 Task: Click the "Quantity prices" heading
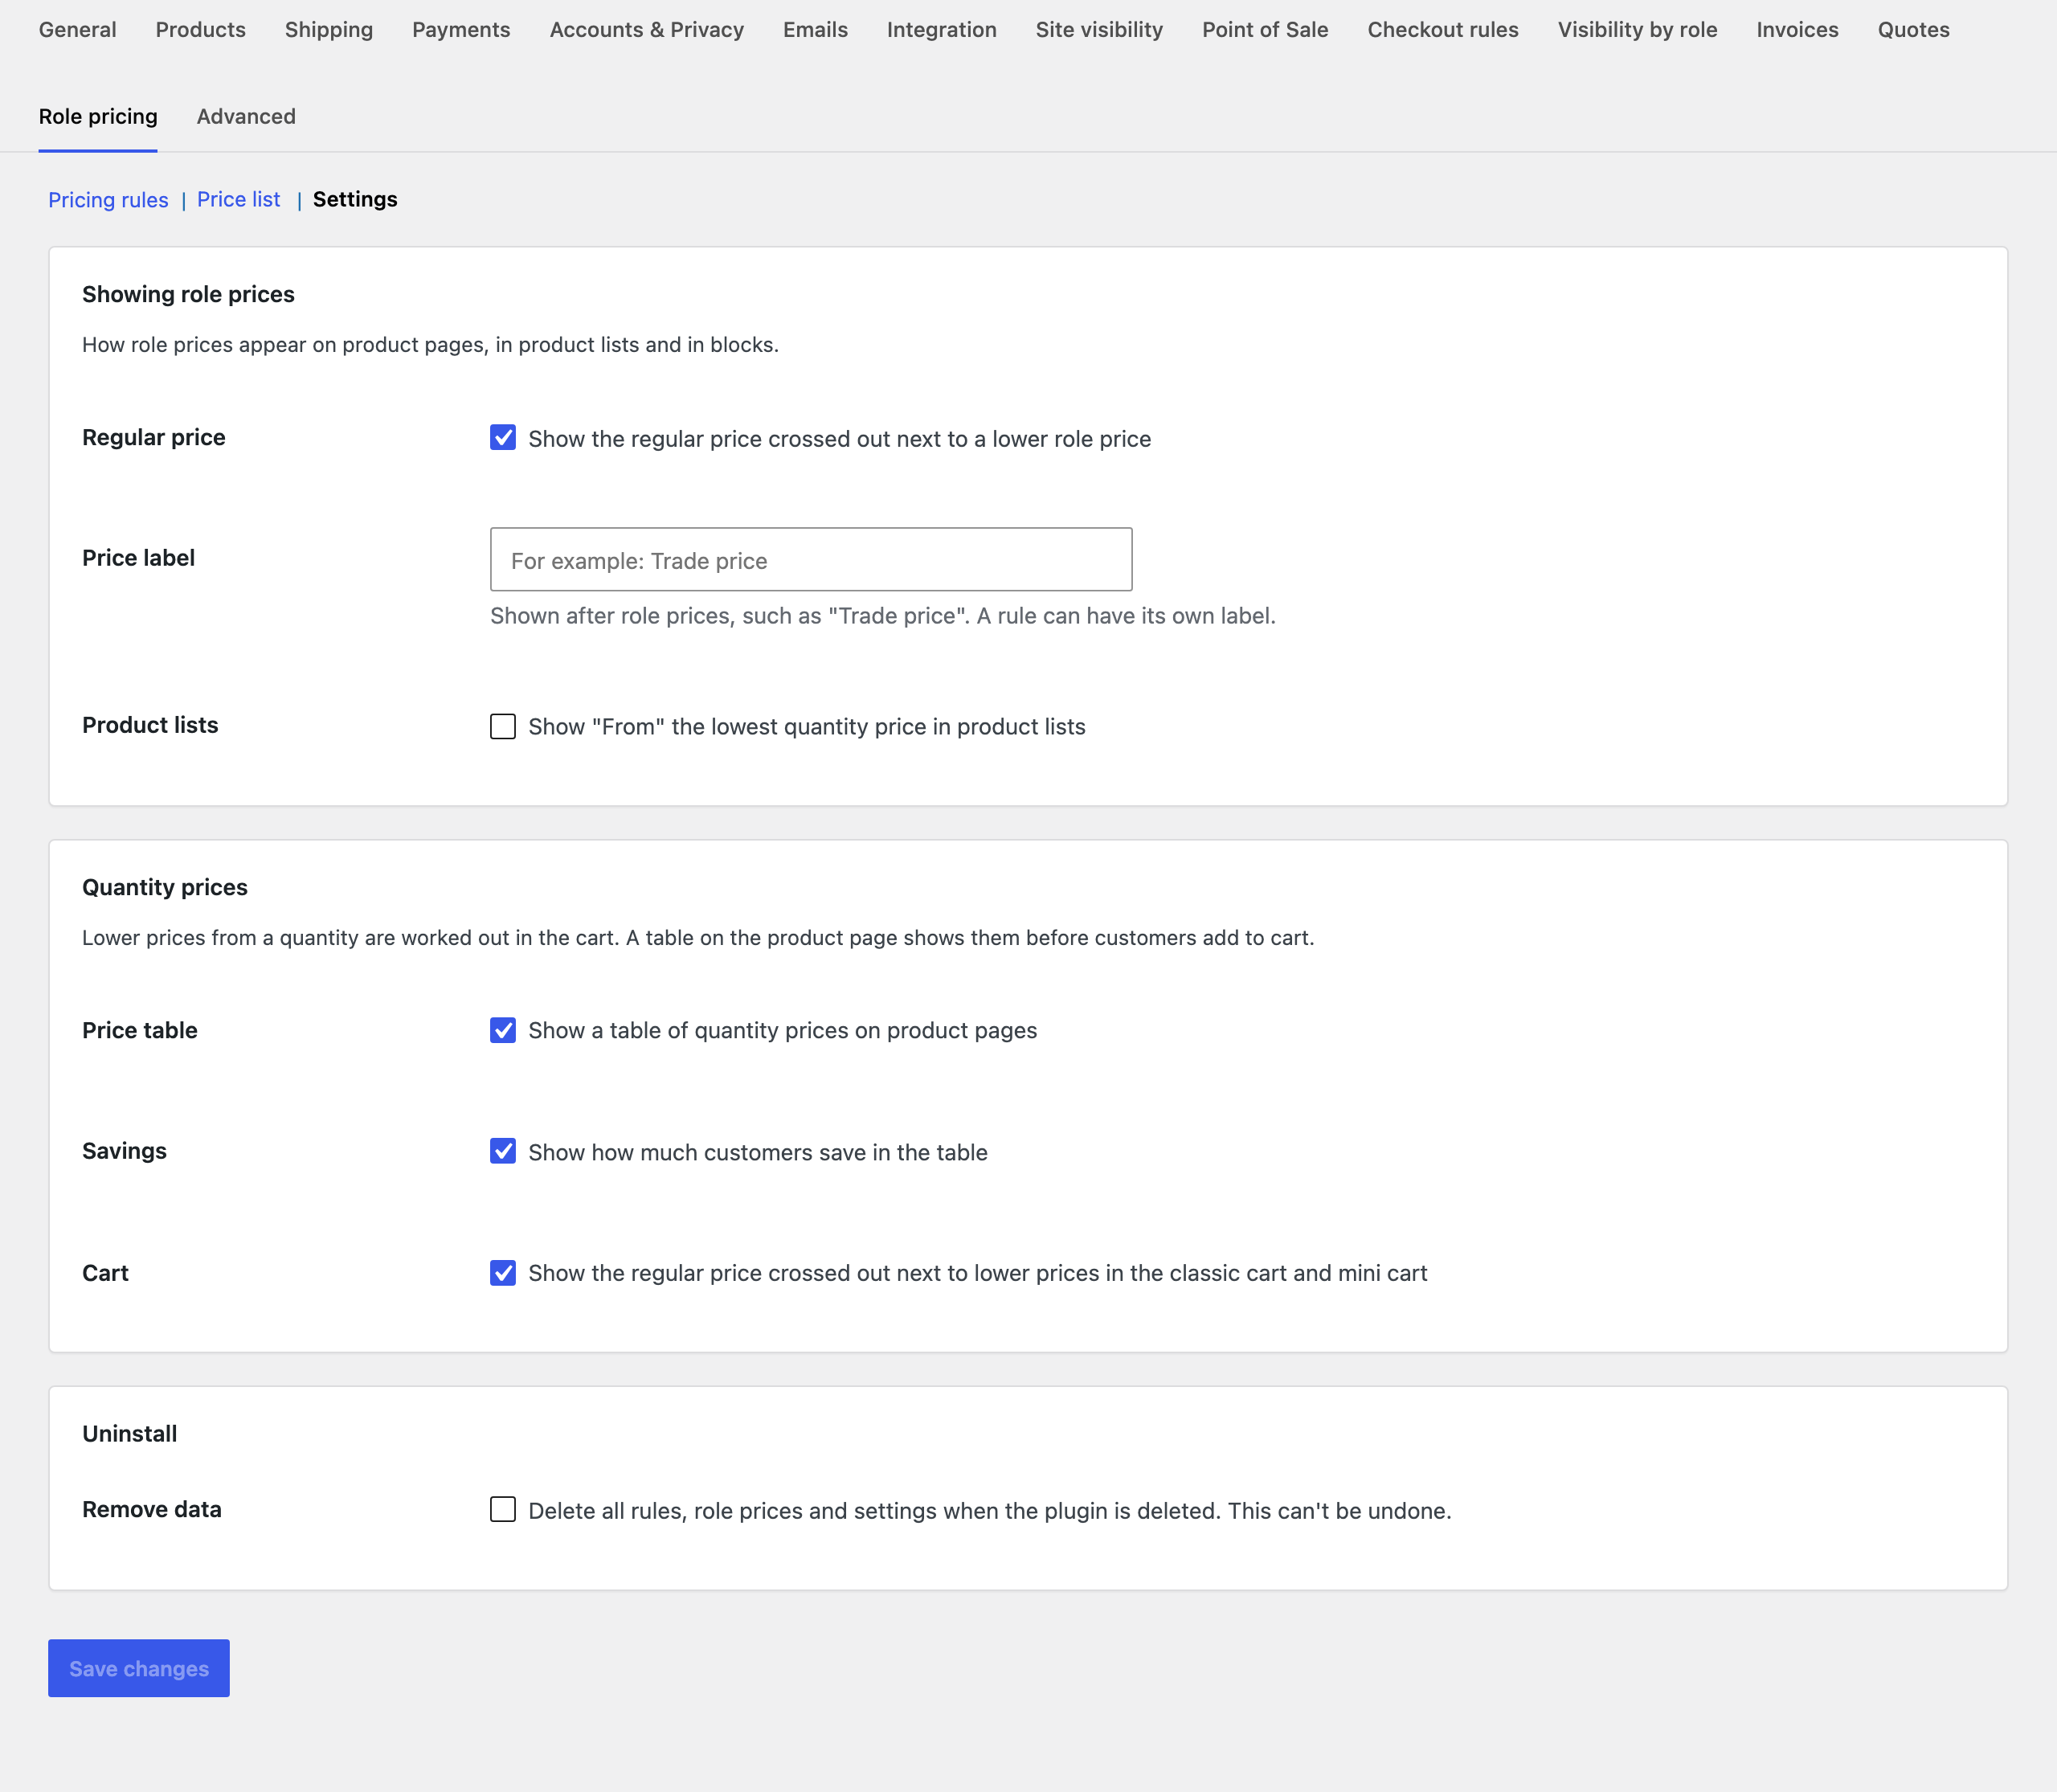[165, 887]
